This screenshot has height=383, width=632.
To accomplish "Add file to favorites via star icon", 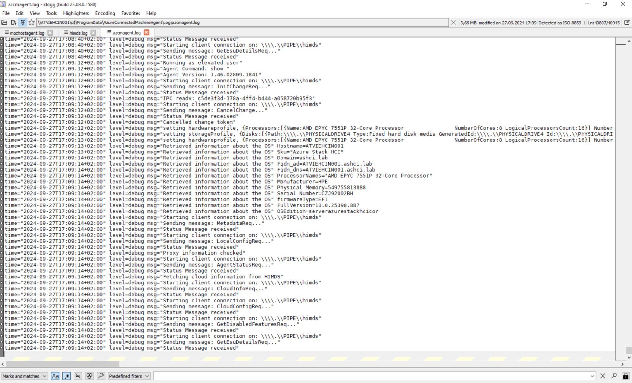I will (x=31, y=23).
